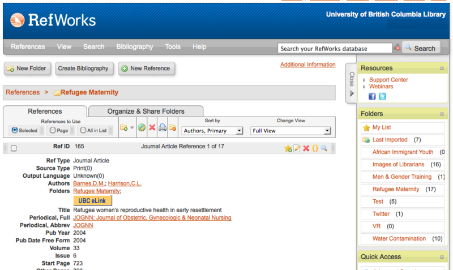The image size is (453, 270).
Task: Open the Sort by Authors, Primary dropdown
Action: coord(212,131)
